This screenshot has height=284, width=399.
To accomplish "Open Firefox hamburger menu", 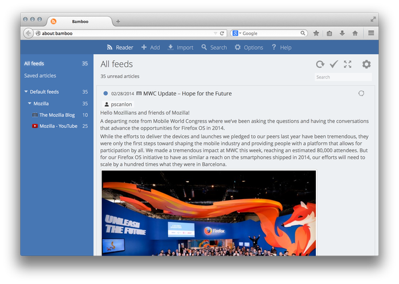I will (371, 33).
